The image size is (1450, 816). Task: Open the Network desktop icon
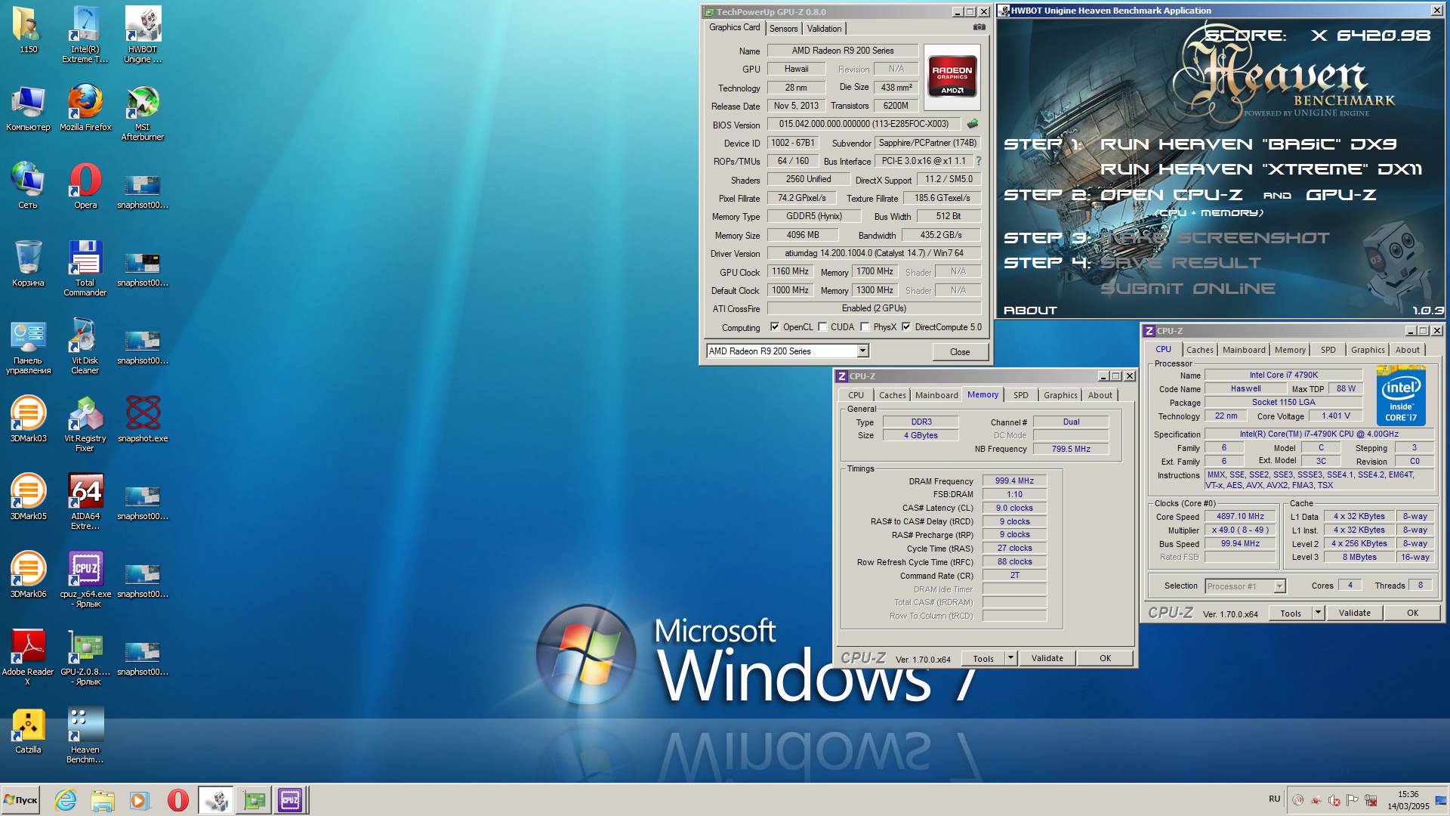[x=28, y=186]
